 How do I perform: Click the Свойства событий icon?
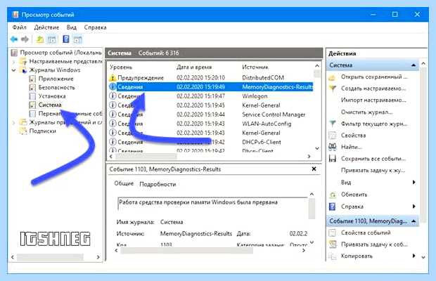point(333,233)
